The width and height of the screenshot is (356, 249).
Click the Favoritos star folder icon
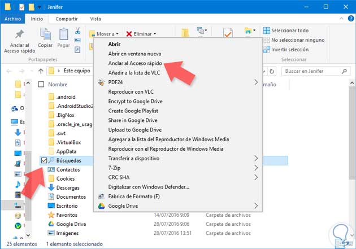click(x=51, y=215)
